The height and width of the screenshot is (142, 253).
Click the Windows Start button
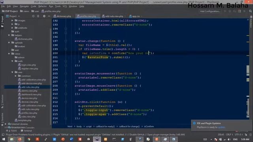(x=3, y=139)
